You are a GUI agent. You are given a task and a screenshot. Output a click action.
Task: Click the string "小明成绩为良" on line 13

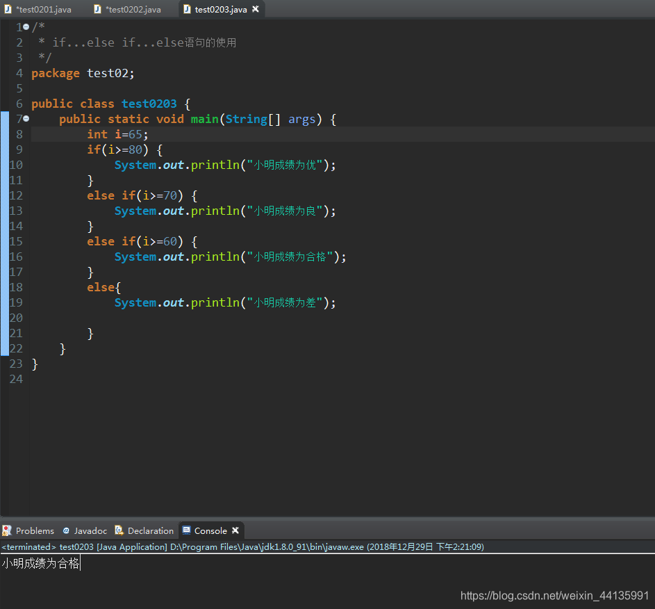point(285,211)
